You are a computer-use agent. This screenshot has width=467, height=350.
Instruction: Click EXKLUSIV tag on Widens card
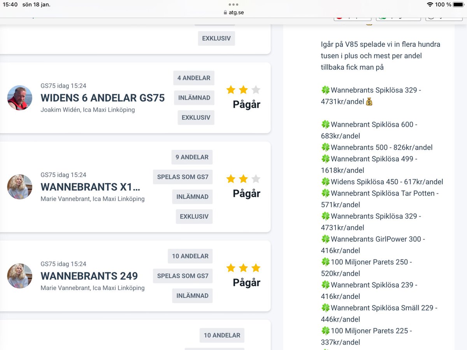(x=196, y=117)
